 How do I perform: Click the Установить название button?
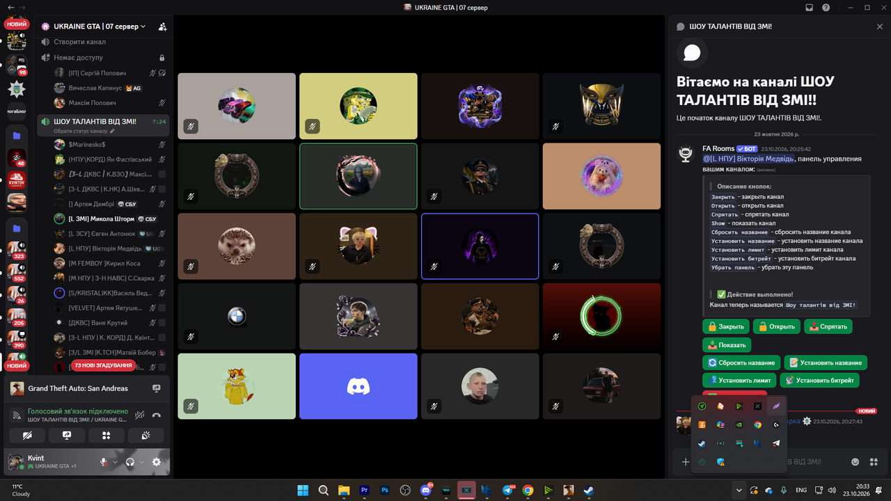pos(826,363)
